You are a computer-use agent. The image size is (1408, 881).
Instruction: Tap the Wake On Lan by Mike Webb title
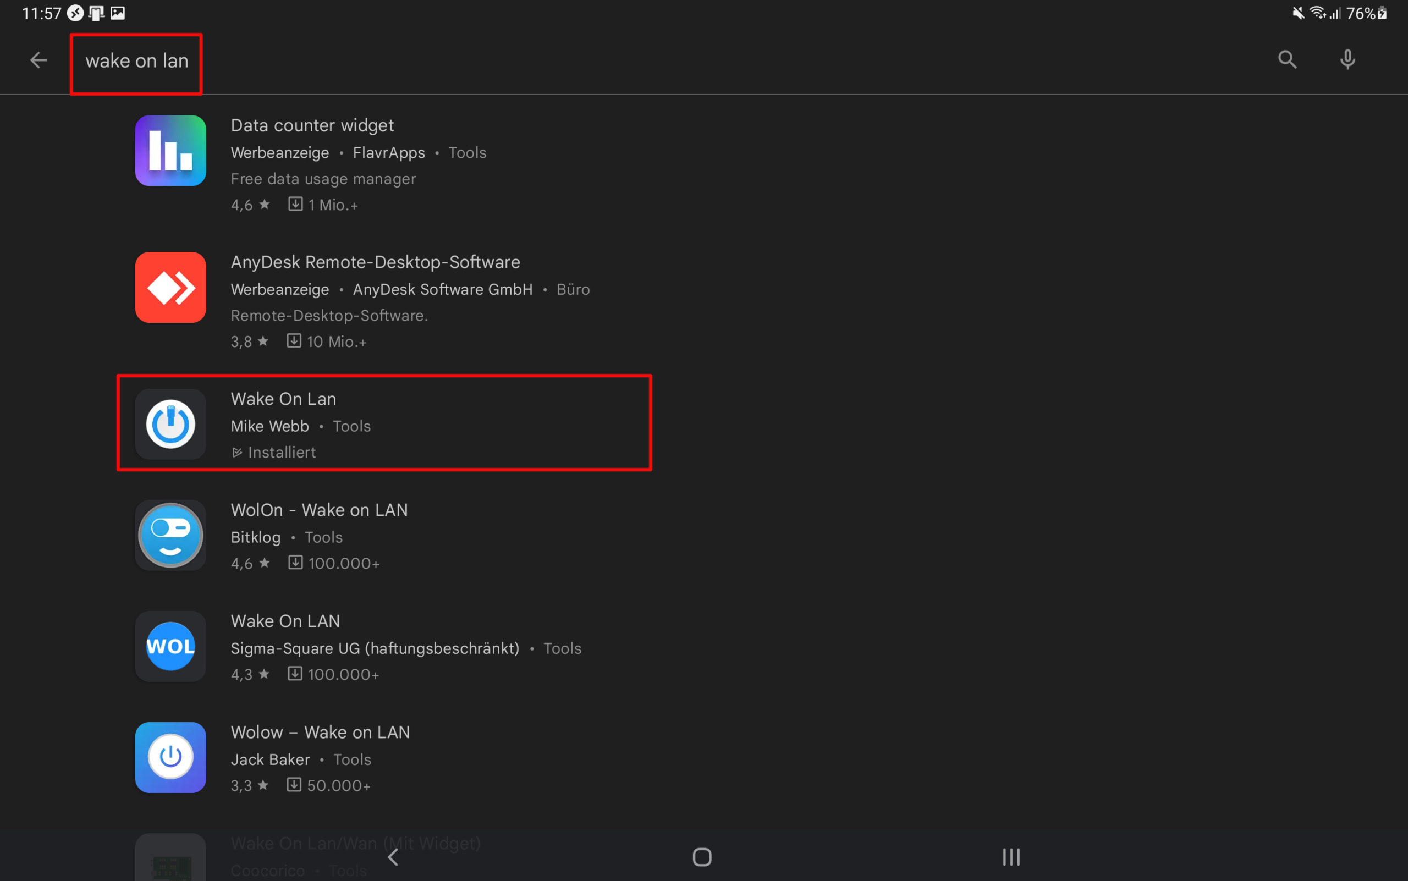[283, 399]
